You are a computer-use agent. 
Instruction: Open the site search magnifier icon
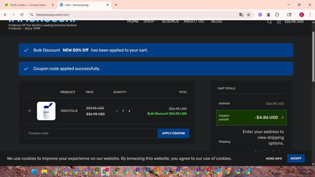coord(269,22)
